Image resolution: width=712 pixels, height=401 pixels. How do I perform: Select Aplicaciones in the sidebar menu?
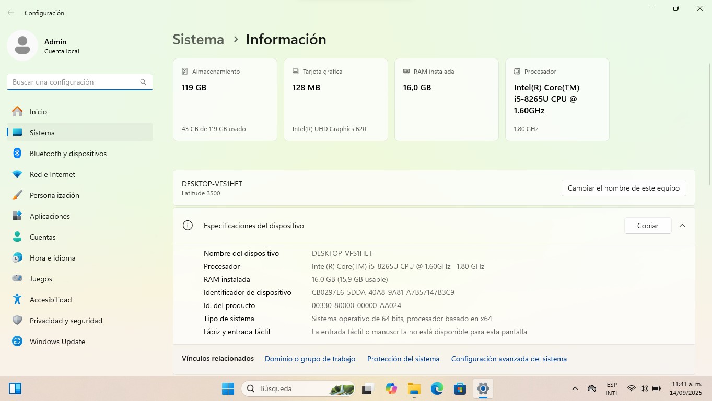[x=50, y=216]
